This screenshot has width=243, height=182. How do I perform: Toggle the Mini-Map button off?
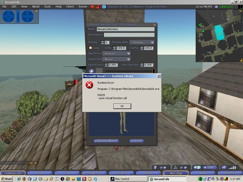176,173
